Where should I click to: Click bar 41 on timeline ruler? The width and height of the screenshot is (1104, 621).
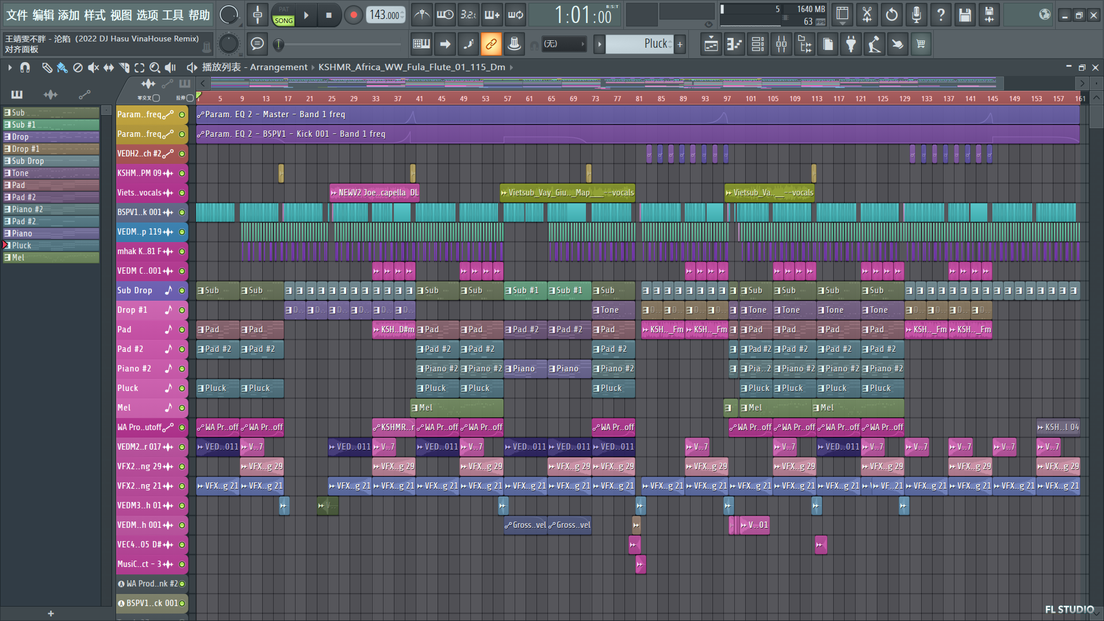(x=419, y=98)
